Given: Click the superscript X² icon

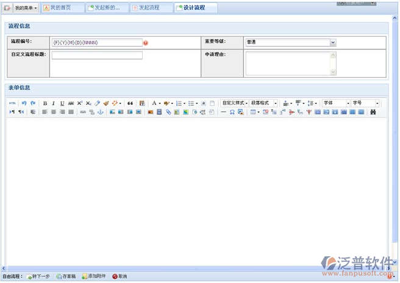Looking at the screenshot, I should 80,103.
